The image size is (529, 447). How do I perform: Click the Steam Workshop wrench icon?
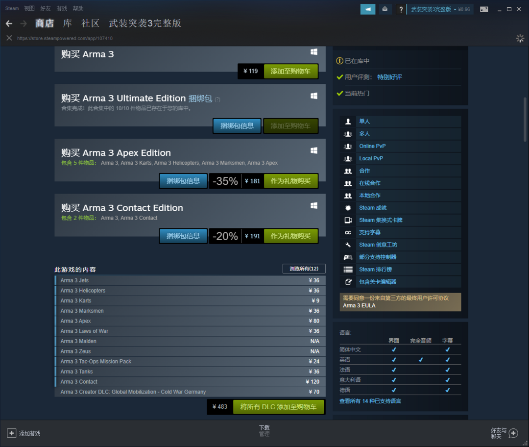click(x=348, y=245)
